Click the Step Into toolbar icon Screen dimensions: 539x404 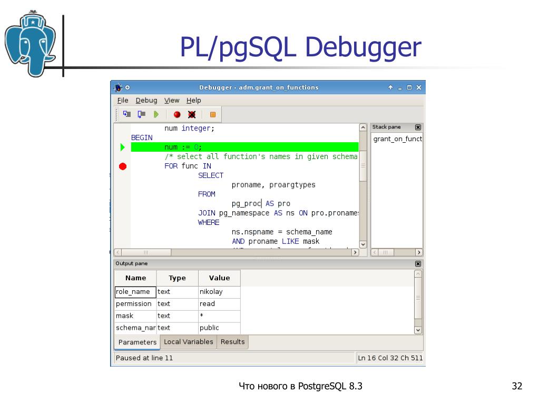pyautogui.click(x=127, y=114)
